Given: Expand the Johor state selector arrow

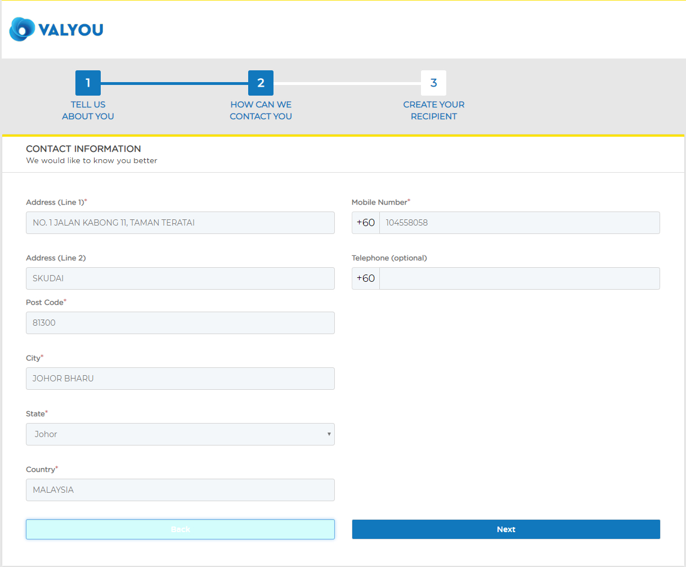Looking at the screenshot, I should click(x=329, y=434).
